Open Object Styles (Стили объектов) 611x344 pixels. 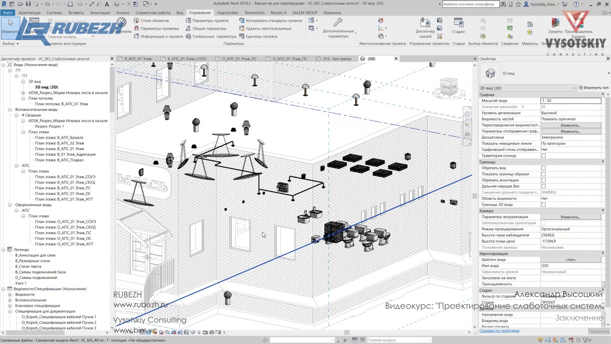coord(151,21)
